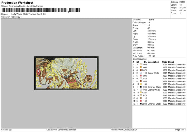Viewport: 187px width, 132px height.
Task: Click the Total Bobbin value 123.14ft
Action: 151,56
